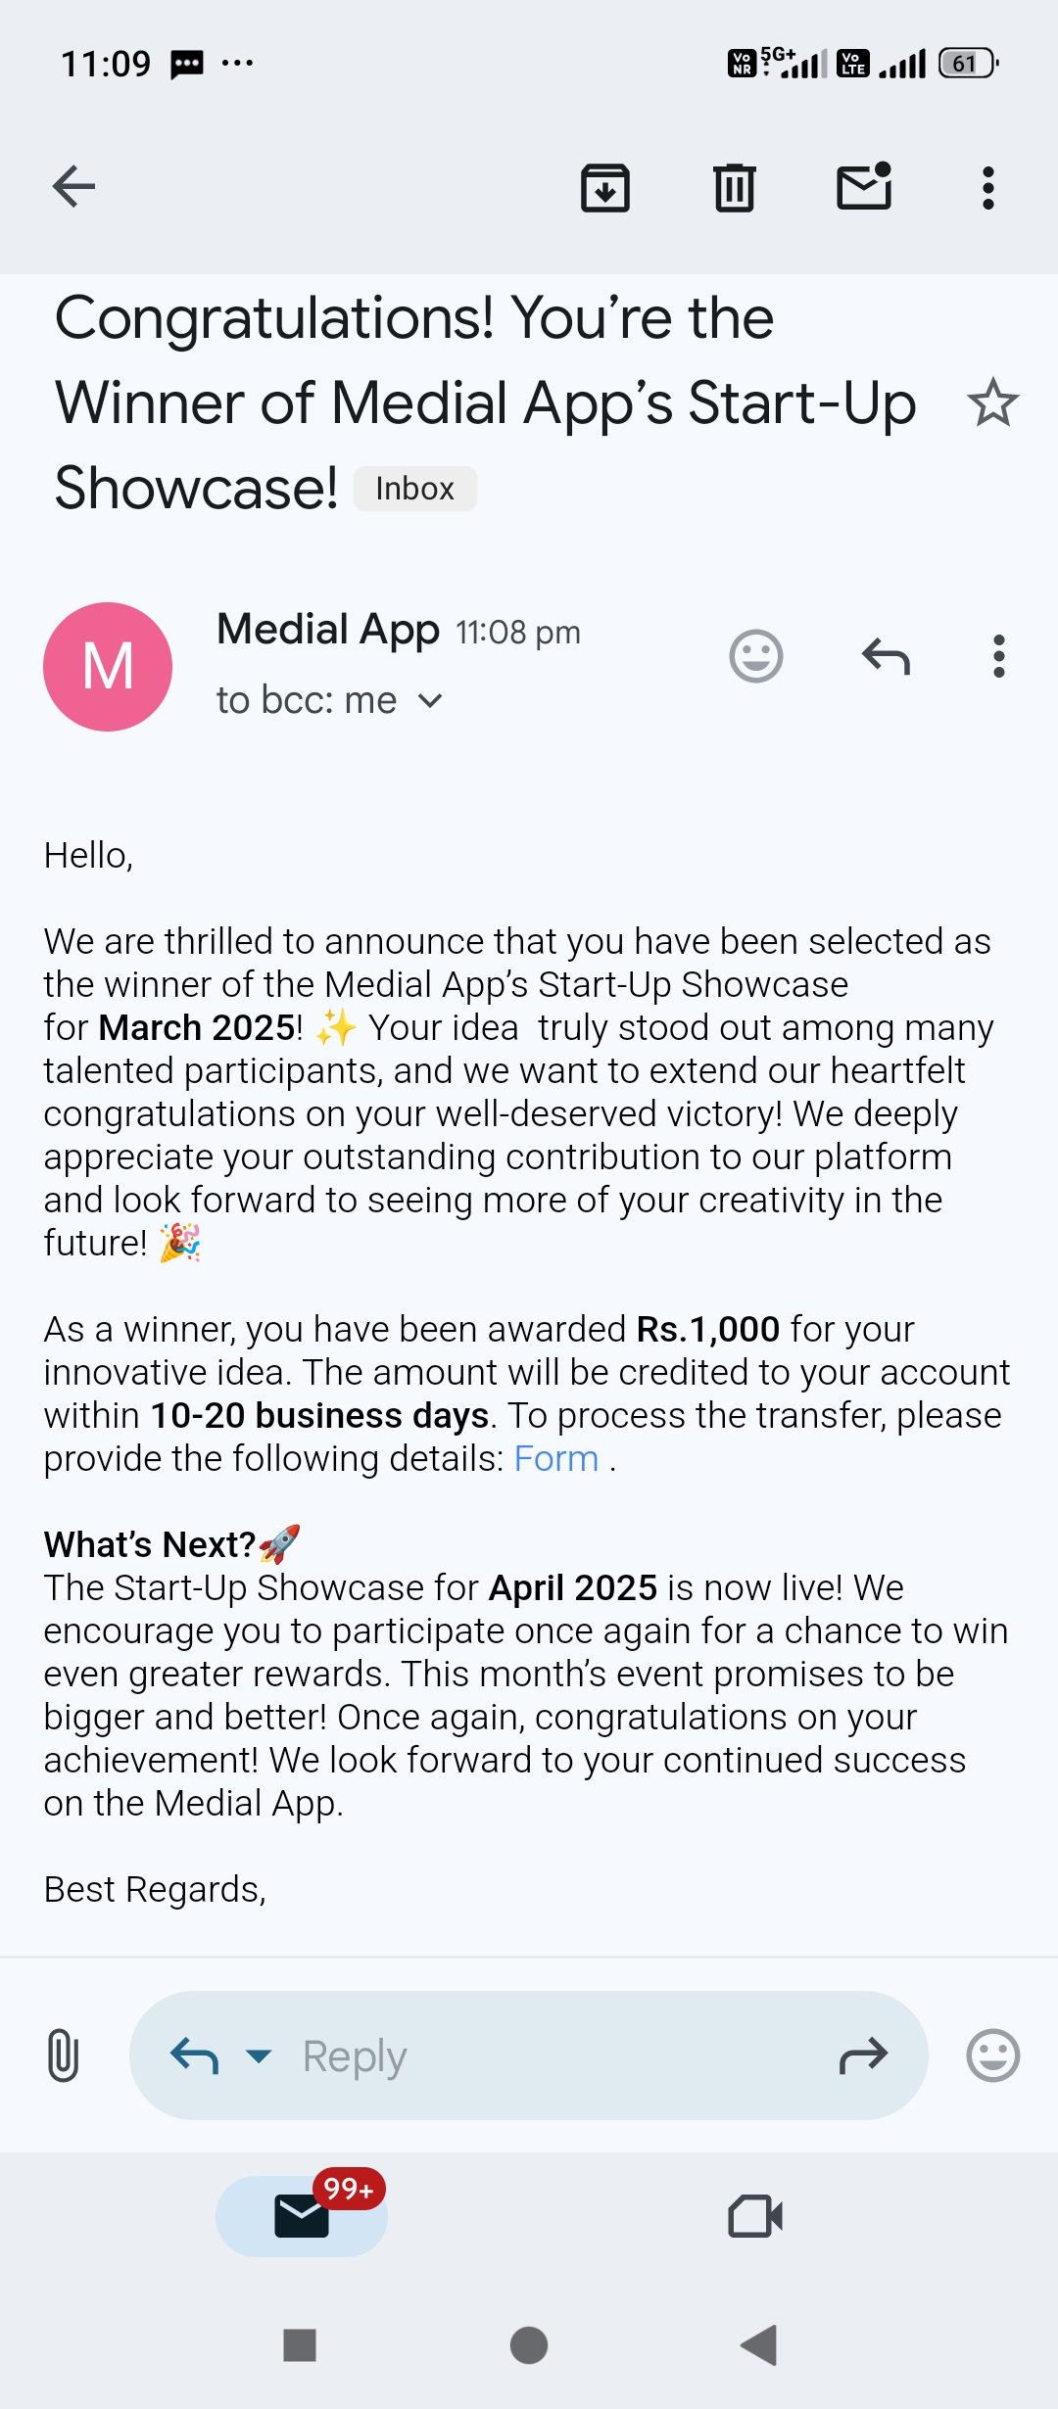Star the Medial App email
This screenshot has height=2409, width=1058.
(992, 402)
